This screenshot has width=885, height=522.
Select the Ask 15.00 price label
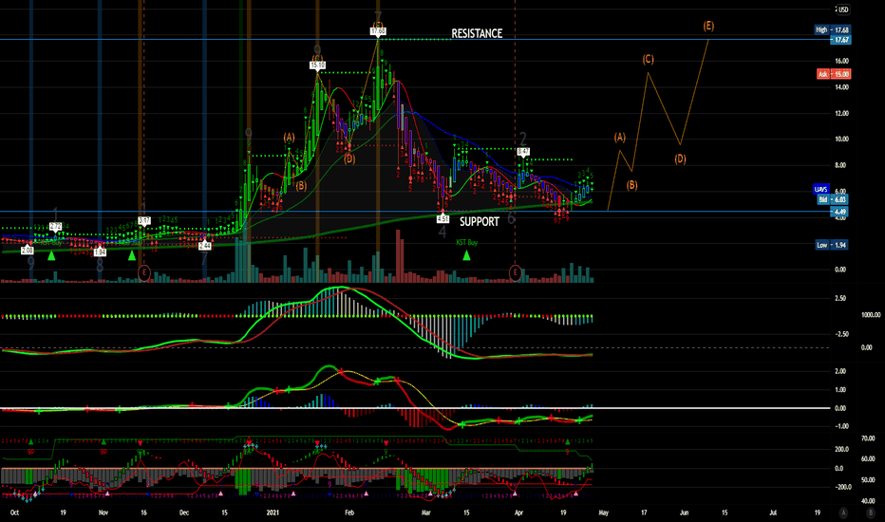[x=834, y=74]
